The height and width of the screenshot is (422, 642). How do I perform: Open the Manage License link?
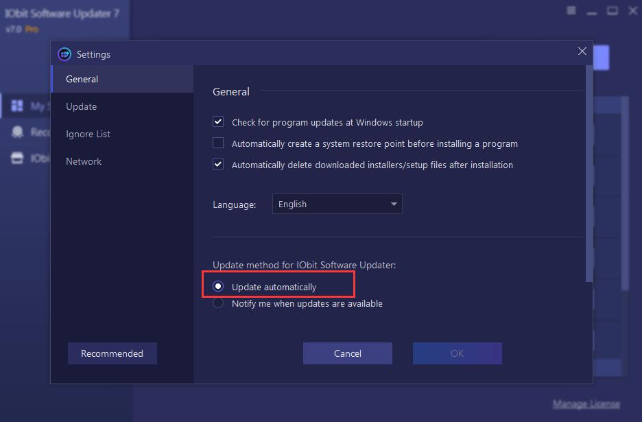586,404
